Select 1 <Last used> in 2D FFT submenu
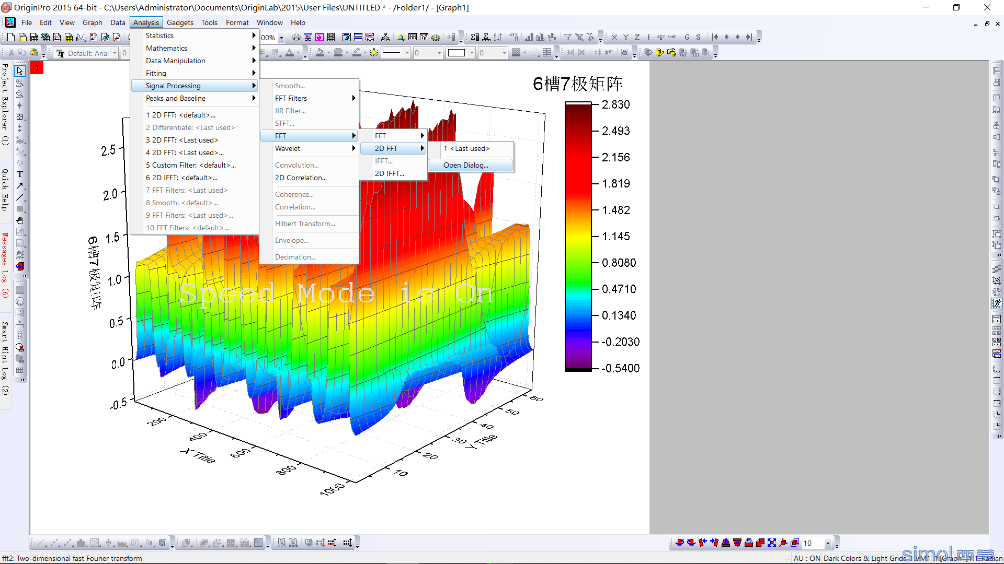Image resolution: width=1004 pixels, height=564 pixels. pyautogui.click(x=470, y=148)
